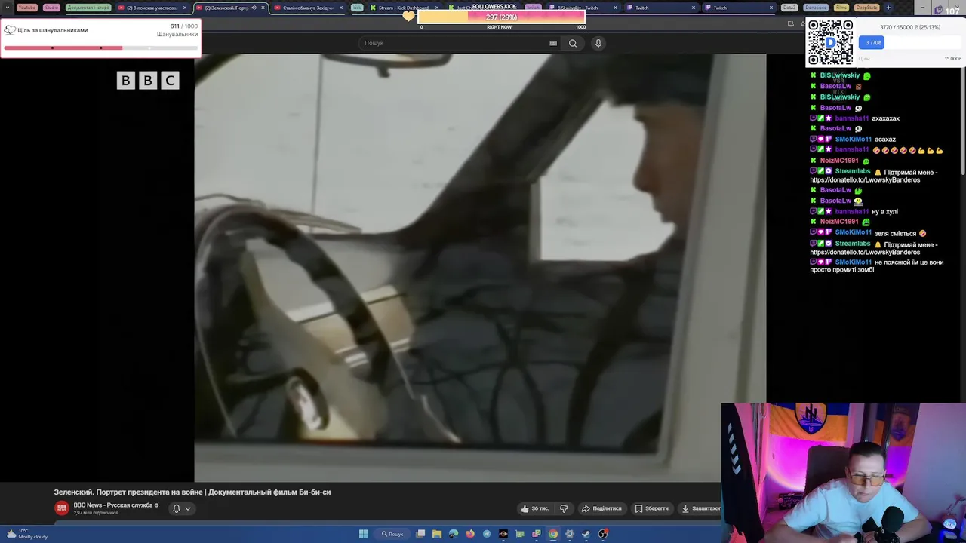Click the donation QR code image
The height and width of the screenshot is (543, 966).
pos(830,42)
